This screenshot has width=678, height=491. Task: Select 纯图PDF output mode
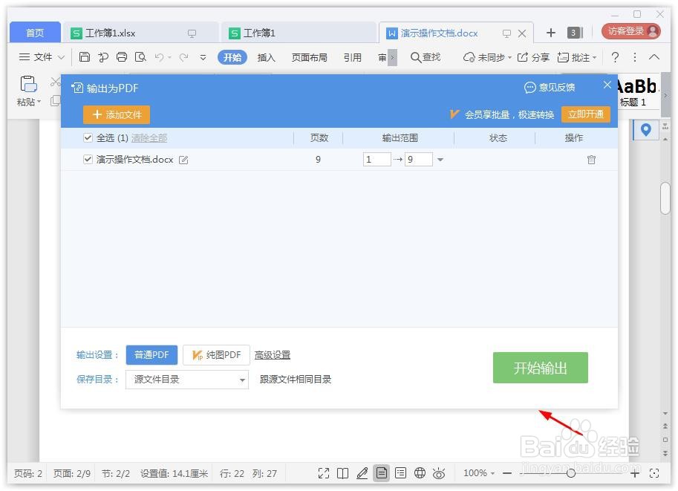tap(215, 354)
